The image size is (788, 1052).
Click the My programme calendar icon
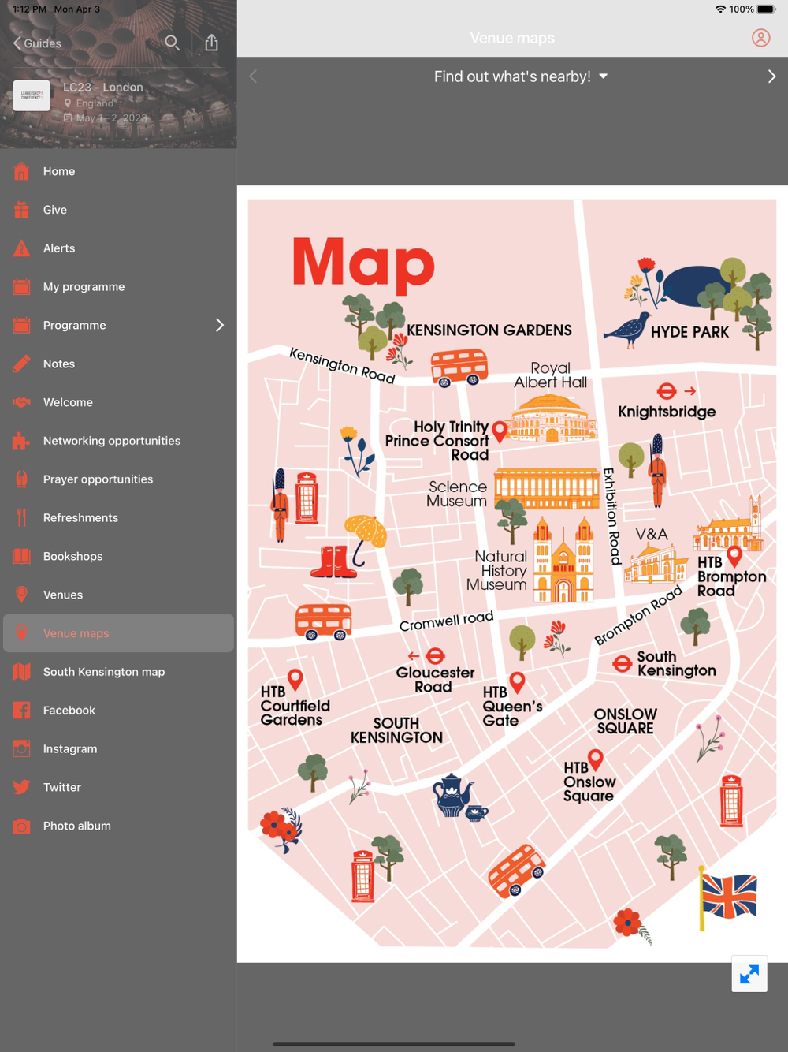click(21, 287)
